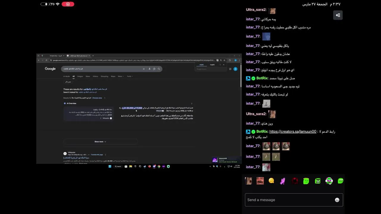Click the Choose area link

97,98
